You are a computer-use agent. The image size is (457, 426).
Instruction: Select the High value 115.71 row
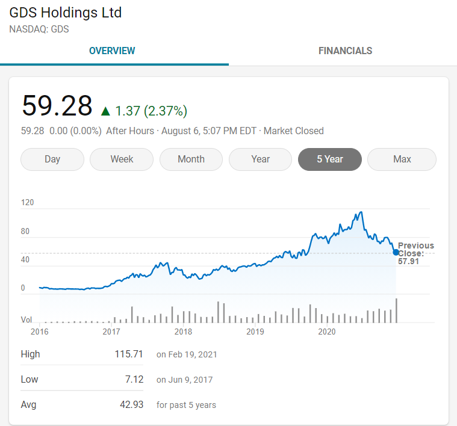point(129,354)
